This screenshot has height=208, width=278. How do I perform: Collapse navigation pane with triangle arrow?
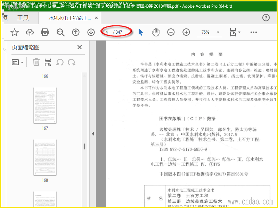pyautogui.click(x=93, y=134)
